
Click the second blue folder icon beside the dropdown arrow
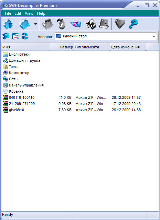(24, 24)
